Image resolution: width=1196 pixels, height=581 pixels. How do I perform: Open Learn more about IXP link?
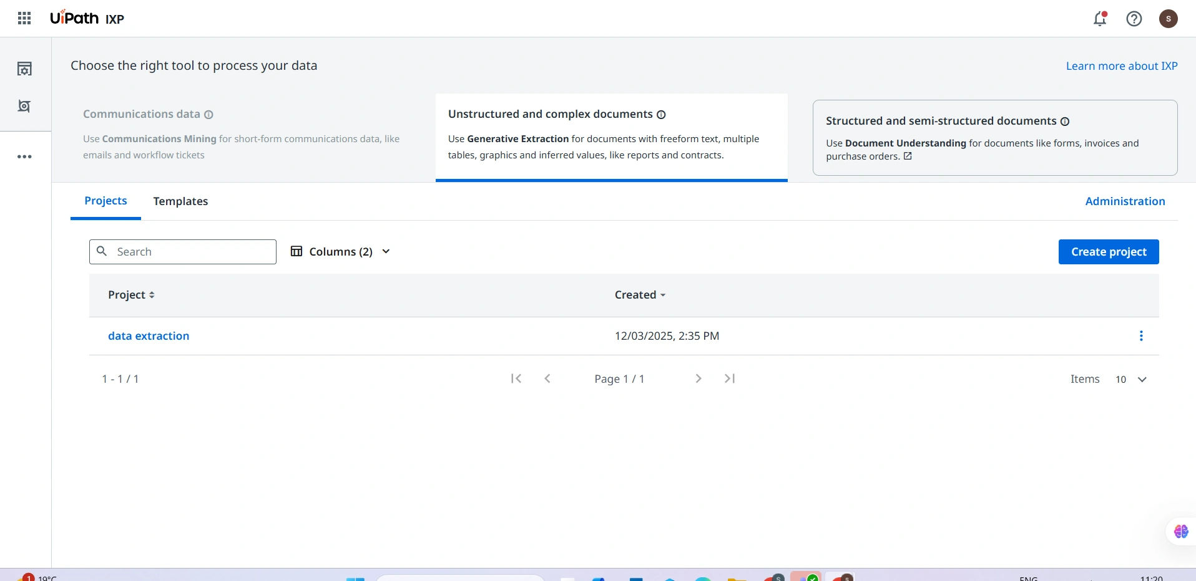1122,66
